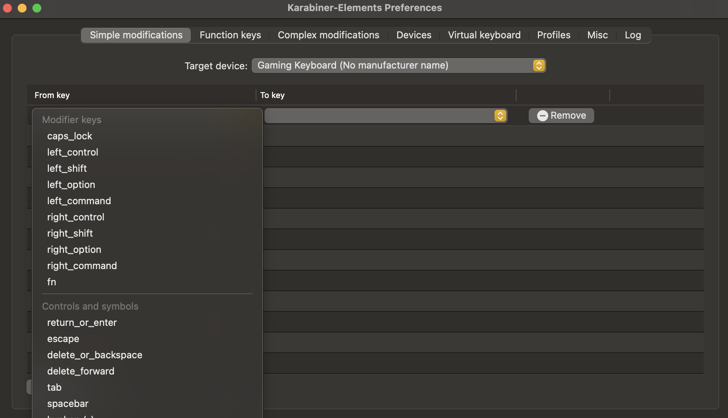Choose escape under Controls and symbols

[x=63, y=339]
